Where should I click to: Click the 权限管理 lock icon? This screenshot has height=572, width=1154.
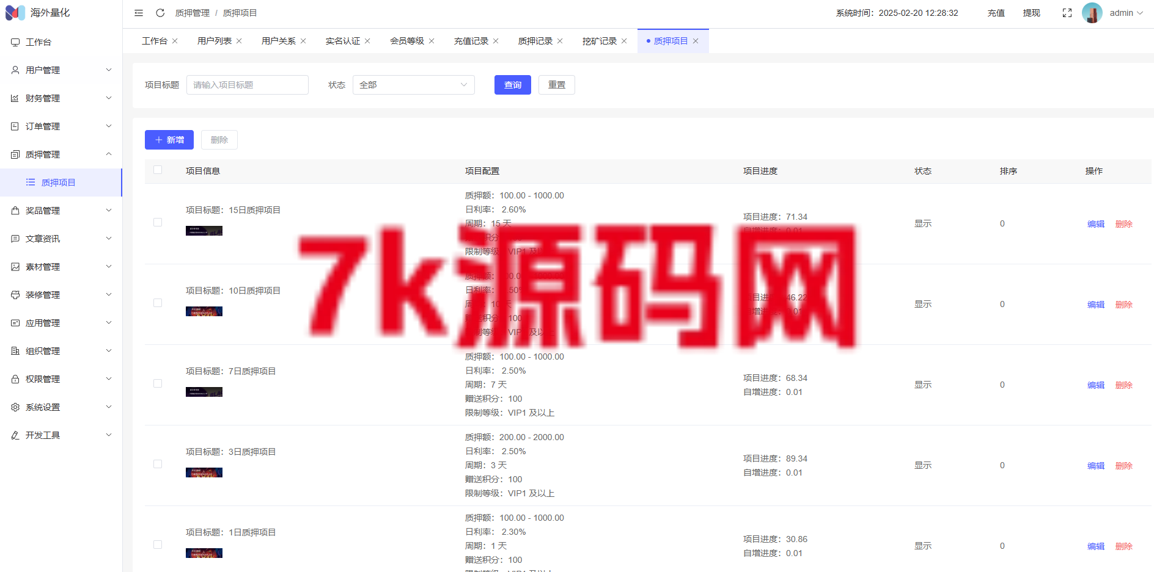tap(15, 379)
